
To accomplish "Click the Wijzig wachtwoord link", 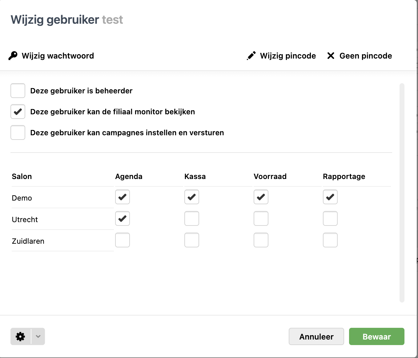I will 58,56.
